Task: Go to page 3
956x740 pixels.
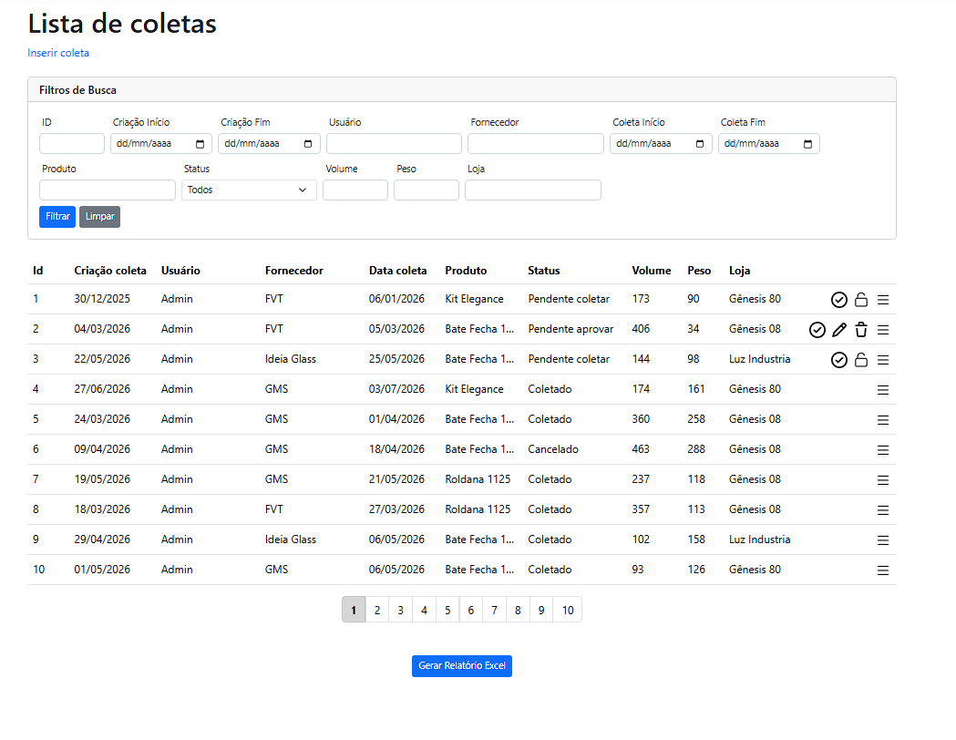Action: (x=401, y=610)
